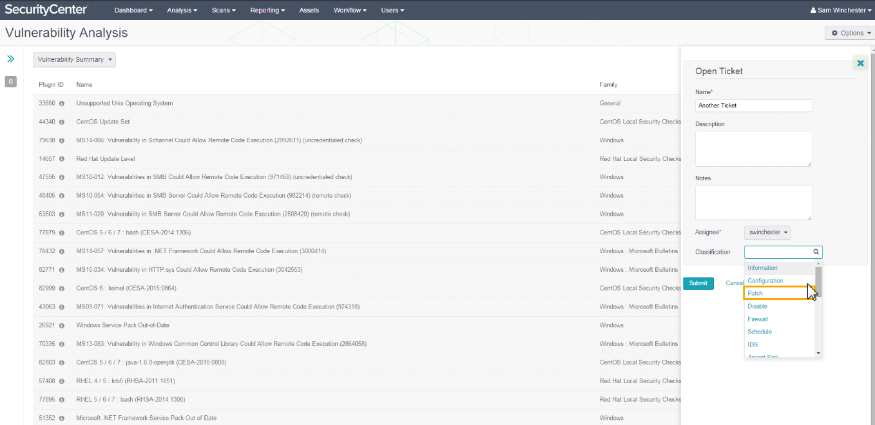The width and height of the screenshot is (875, 425).
Task: Click info icon for plugin 82803
Action: 62,363
